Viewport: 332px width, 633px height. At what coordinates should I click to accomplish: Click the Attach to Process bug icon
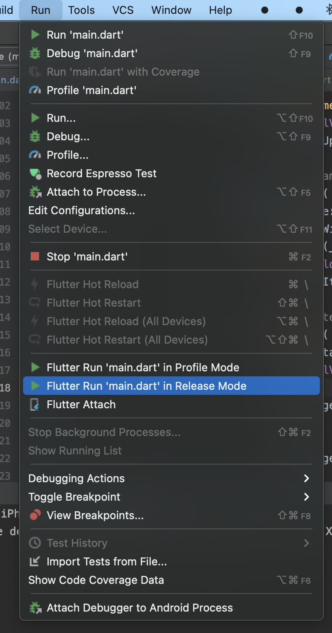click(x=35, y=192)
